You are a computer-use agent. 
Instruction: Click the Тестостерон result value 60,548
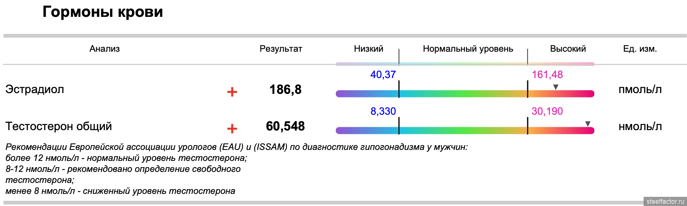coord(285,126)
